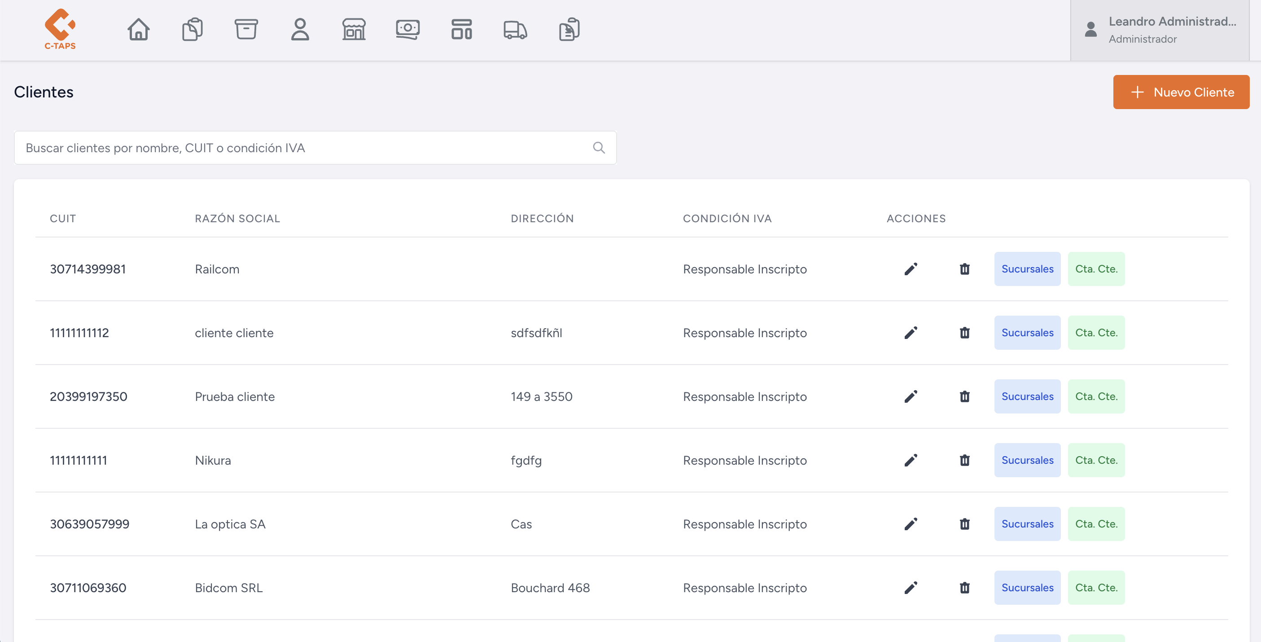Open Cta. Cte. for cliente cliente
The width and height of the screenshot is (1261, 642).
click(x=1096, y=333)
